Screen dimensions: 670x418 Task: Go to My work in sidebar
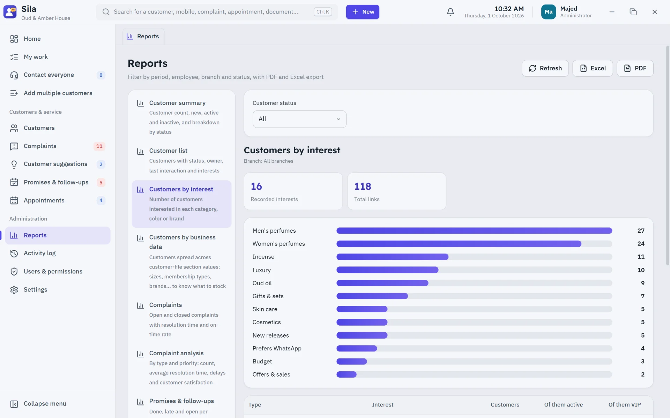tap(58, 57)
